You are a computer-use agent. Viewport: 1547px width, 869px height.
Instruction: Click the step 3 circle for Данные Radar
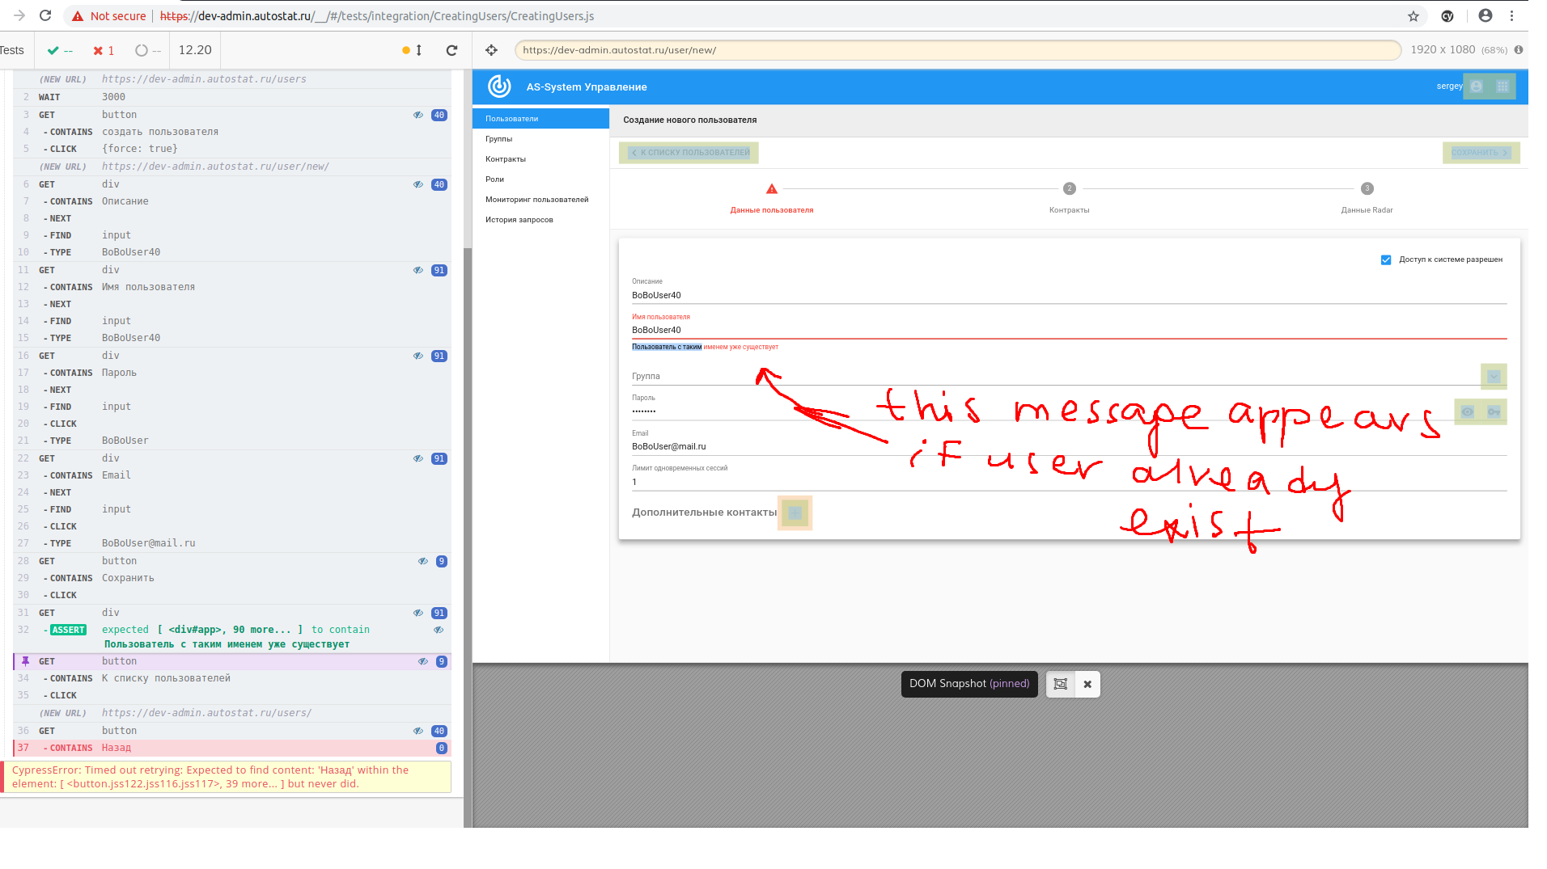(x=1367, y=188)
